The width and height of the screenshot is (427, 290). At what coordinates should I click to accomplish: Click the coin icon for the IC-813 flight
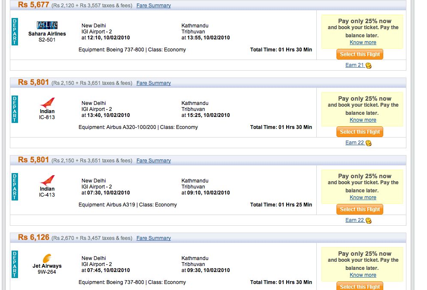(369, 143)
